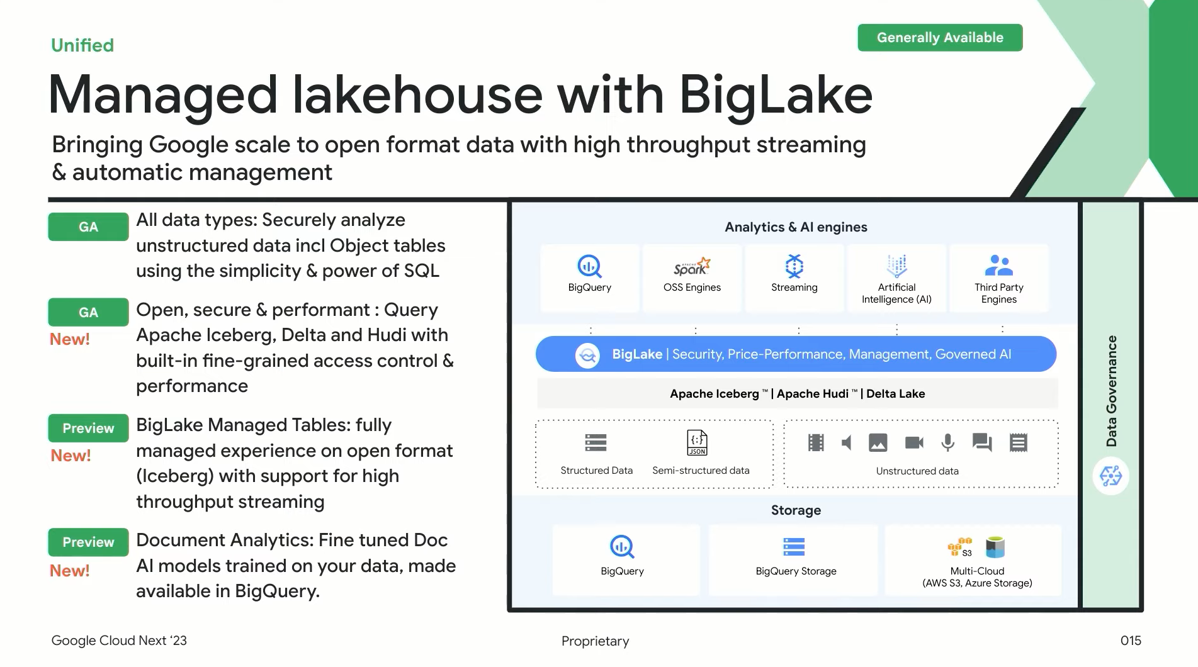Open the Data Governance hub icon on the right

(1110, 476)
